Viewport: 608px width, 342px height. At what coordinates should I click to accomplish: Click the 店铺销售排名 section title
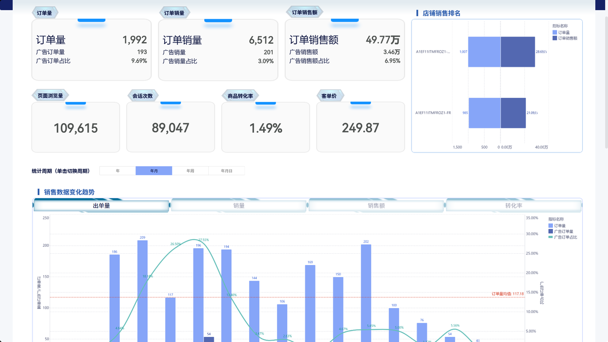[x=441, y=13]
